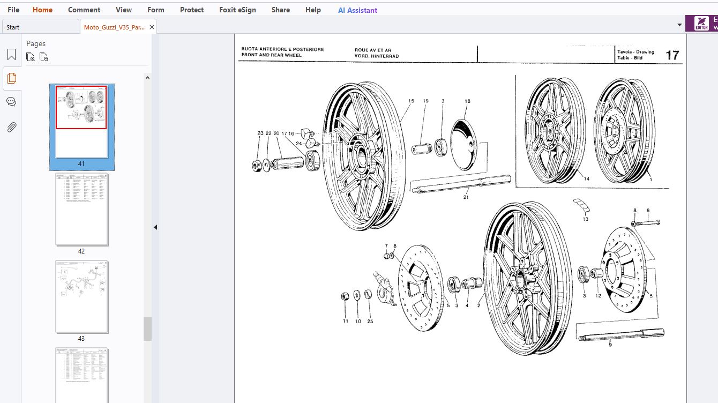Click 'Tavola - Drawing' label
Image resolution: width=718 pixels, height=403 pixels.
tap(635, 52)
